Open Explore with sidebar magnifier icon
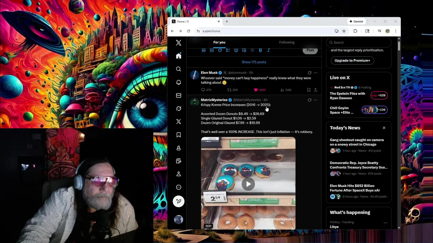The height and width of the screenshot is (243, 433). point(179,69)
